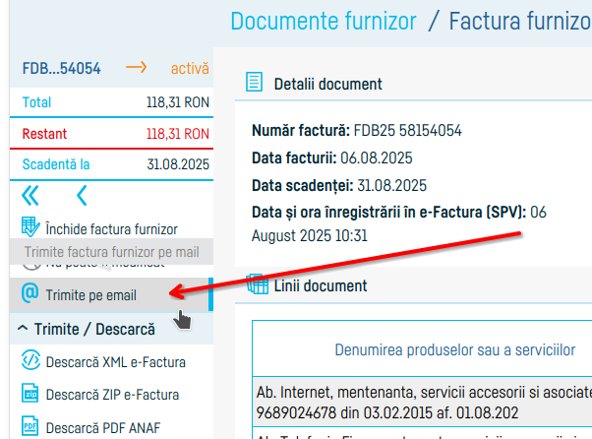Open Descarcă ZIP e-Factura link

pyautogui.click(x=112, y=395)
